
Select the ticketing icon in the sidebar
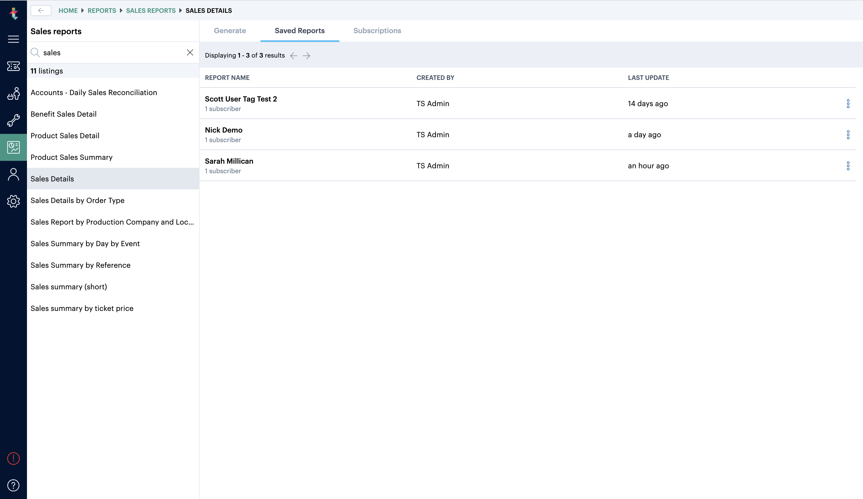(13, 67)
